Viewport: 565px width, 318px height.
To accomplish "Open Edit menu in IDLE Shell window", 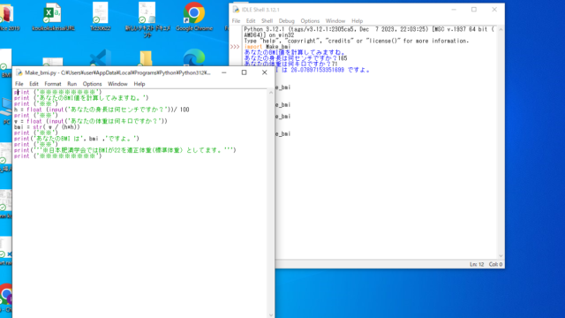I will coord(251,21).
